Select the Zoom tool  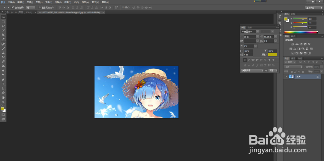tap(3, 102)
